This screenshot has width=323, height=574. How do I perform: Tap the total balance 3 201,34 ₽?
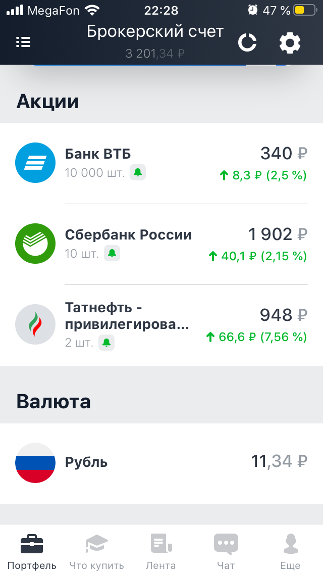(x=155, y=53)
